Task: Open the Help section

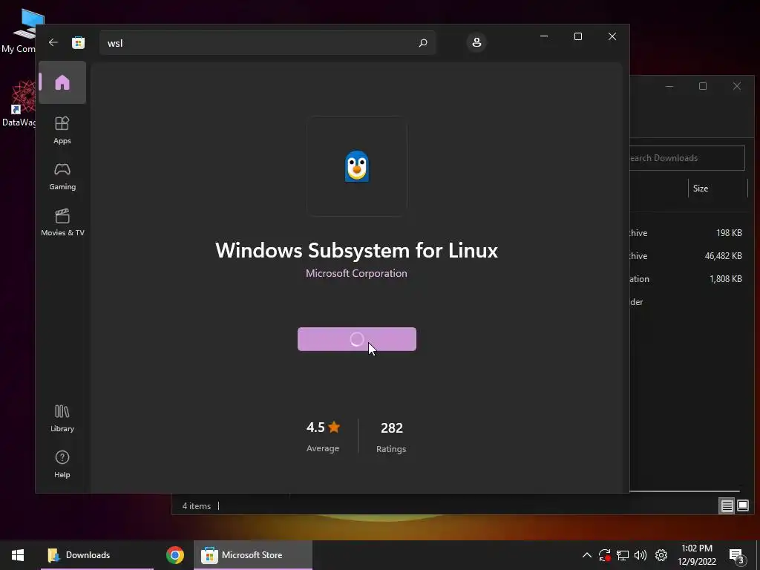Action: pyautogui.click(x=62, y=464)
